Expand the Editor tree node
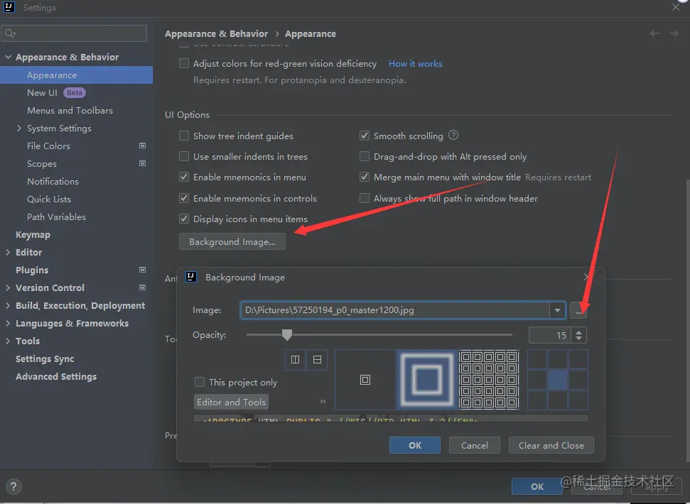This screenshot has width=690, height=504. tap(8, 252)
